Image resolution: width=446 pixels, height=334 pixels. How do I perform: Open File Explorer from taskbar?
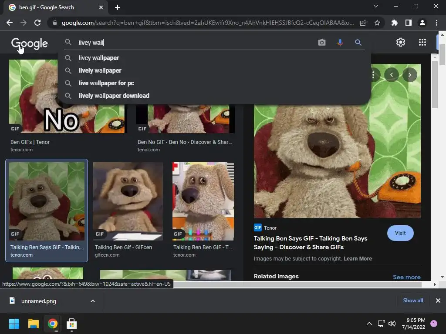coord(33,324)
